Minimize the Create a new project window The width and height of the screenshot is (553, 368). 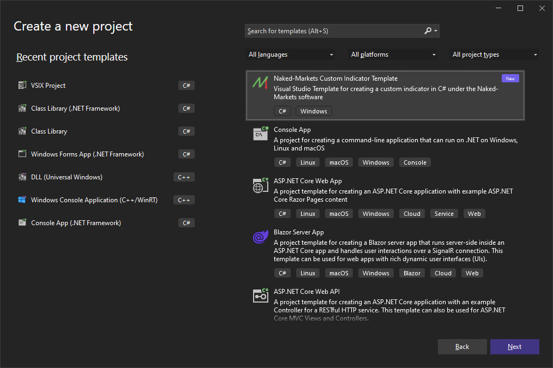click(x=498, y=8)
